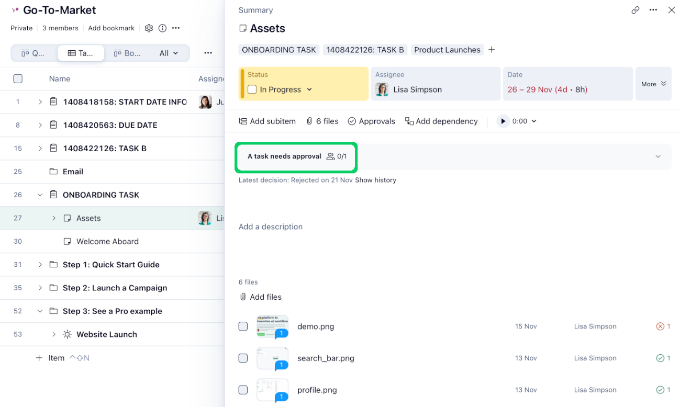The width and height of the screenshot is (680, 407).
Task: Open the Approvals section icon
Action: tap(351, 121)
